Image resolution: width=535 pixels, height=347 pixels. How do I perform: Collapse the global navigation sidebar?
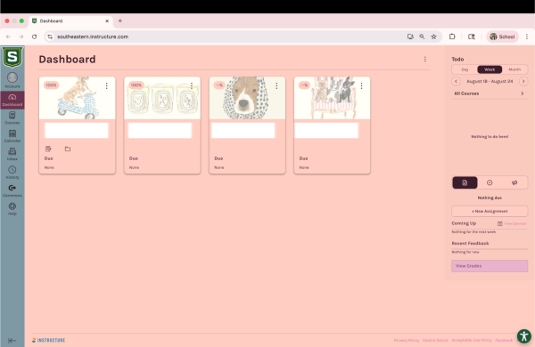click(12, 340)
